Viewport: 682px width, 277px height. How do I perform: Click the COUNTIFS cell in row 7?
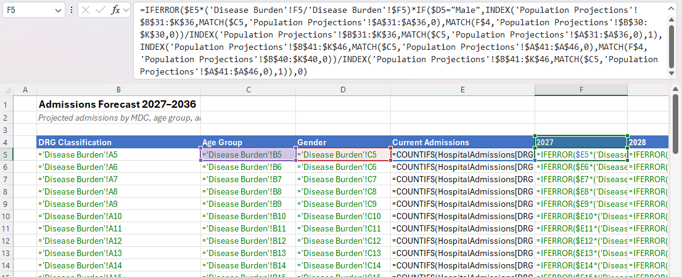462,179
